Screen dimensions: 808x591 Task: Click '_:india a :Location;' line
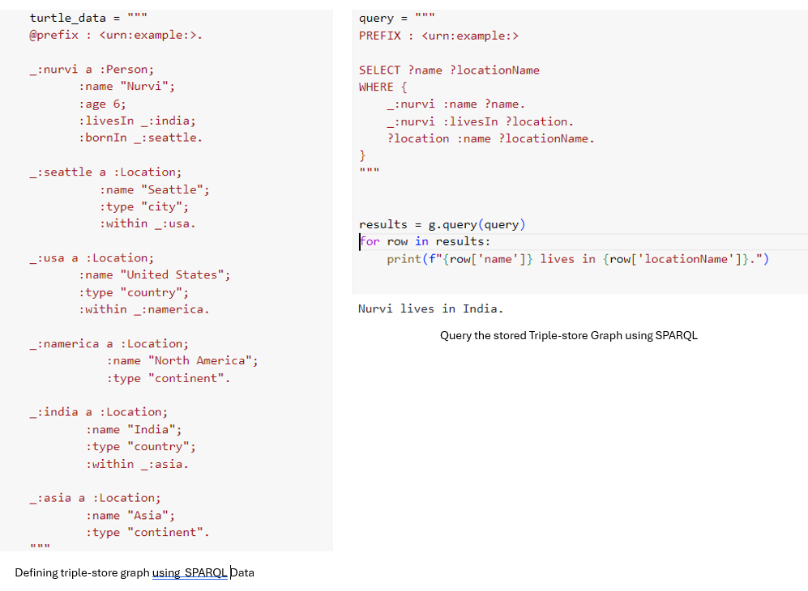pos(99,412)
